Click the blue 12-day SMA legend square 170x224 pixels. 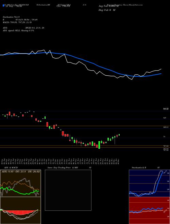pyautogui.click(x=3, y=6)
